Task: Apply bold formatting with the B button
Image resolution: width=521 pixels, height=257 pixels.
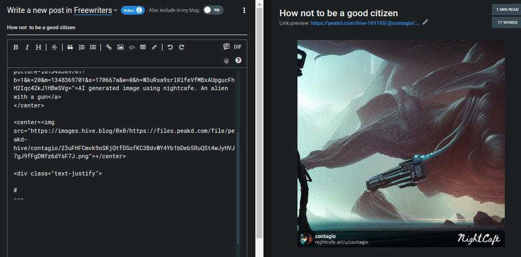Action: coord(16,47)
